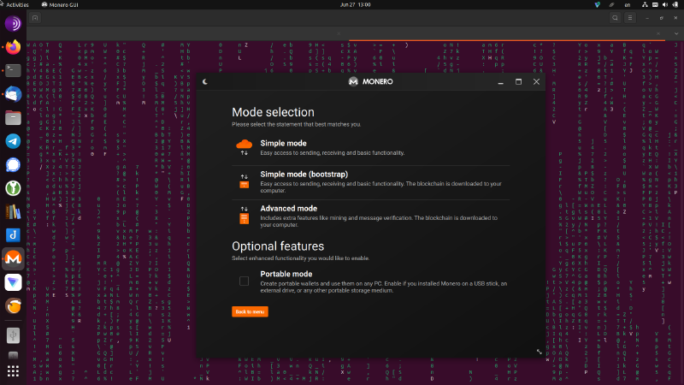Click the Simple mode cloud icon
The image size is (684, 385).
[x=245, y=147]
